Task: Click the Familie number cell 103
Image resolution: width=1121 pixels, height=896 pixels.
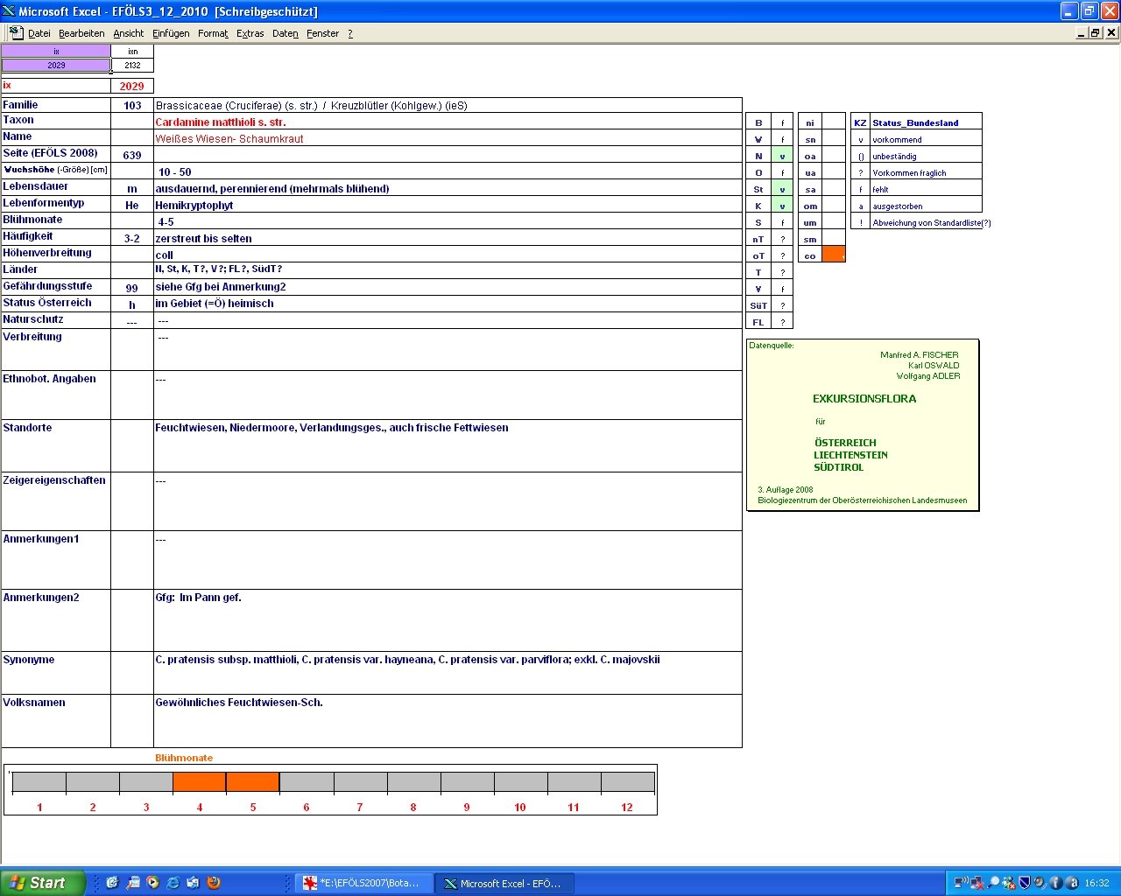Action: (132, 105)
